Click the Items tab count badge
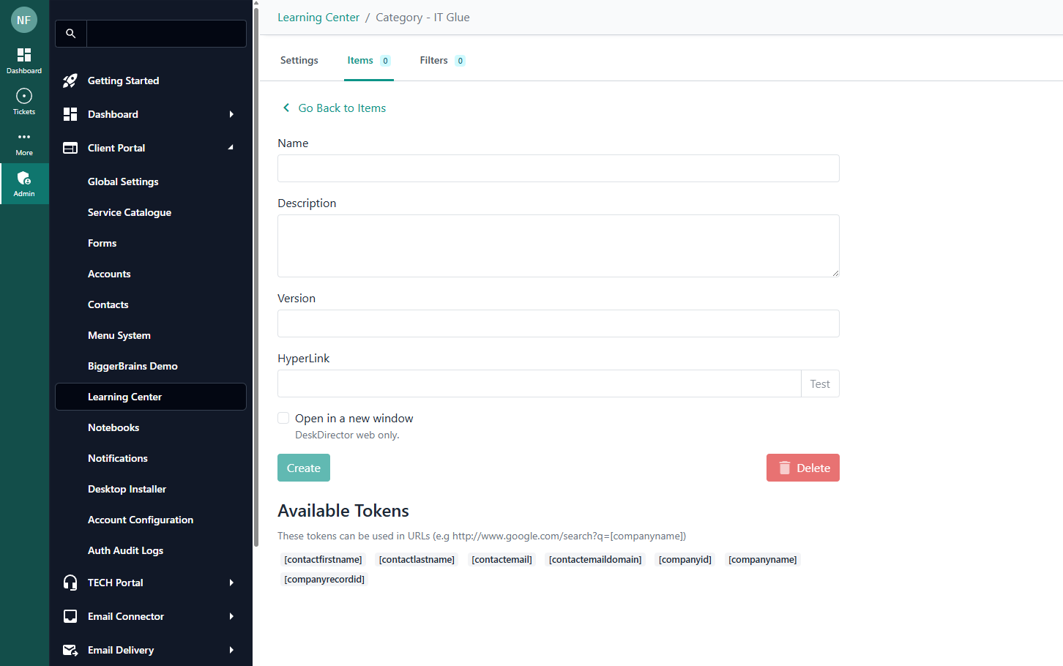The height and width of the screenshot is (666, 1063). 386,61
